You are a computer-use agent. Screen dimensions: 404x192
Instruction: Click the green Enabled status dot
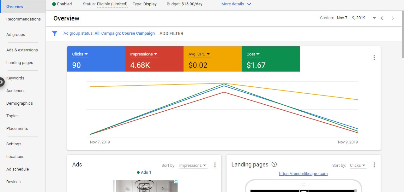click(54, 4)
